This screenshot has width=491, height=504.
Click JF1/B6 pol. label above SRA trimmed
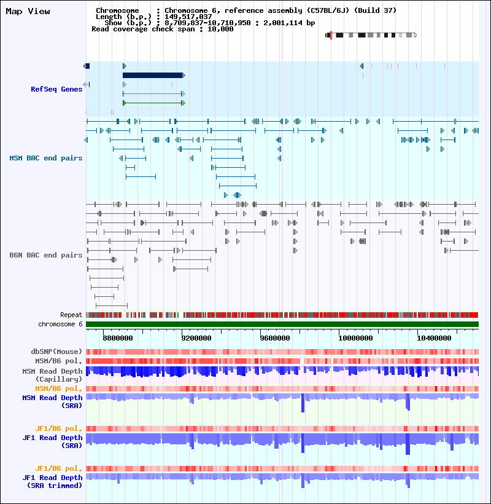click(59, 468)
